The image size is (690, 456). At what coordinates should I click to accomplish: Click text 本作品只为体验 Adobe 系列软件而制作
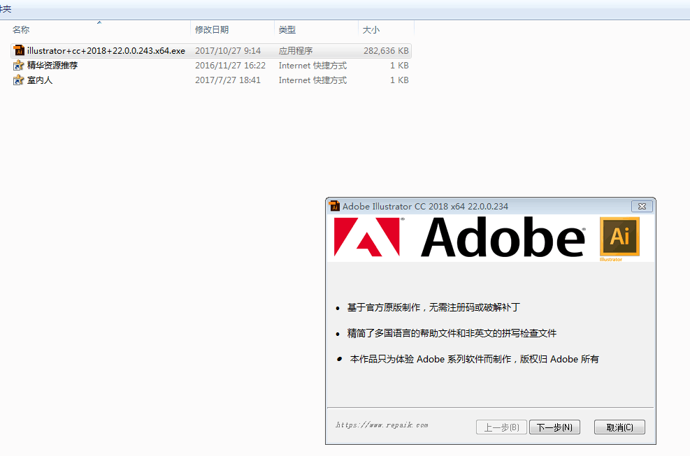click(431, 359)
